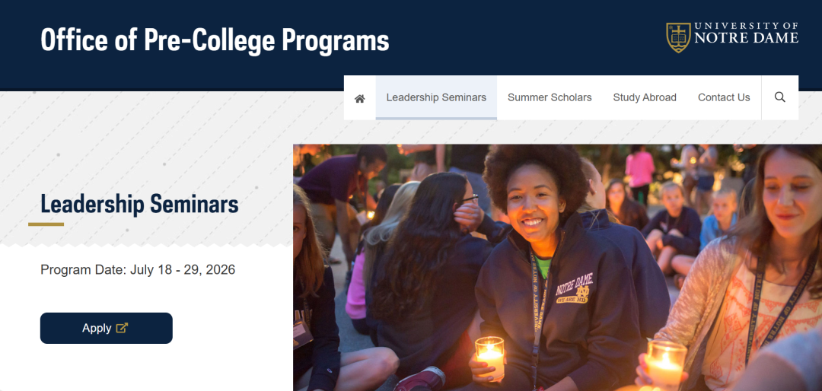Click the Leadership Seminars page heading
Image resolution: width=822 pixels, height=391 pixels.
pyautogui.click(x=139, y=204)
